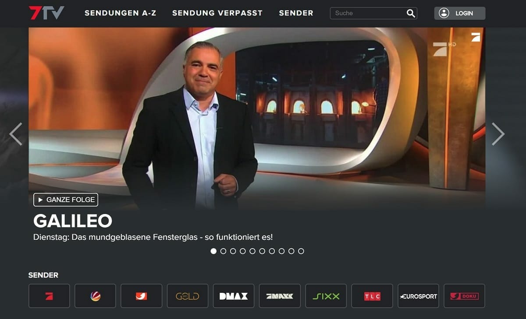The image size is (526, 319).
Task: Click the search magnifier icon
Action: pos(411,13)
